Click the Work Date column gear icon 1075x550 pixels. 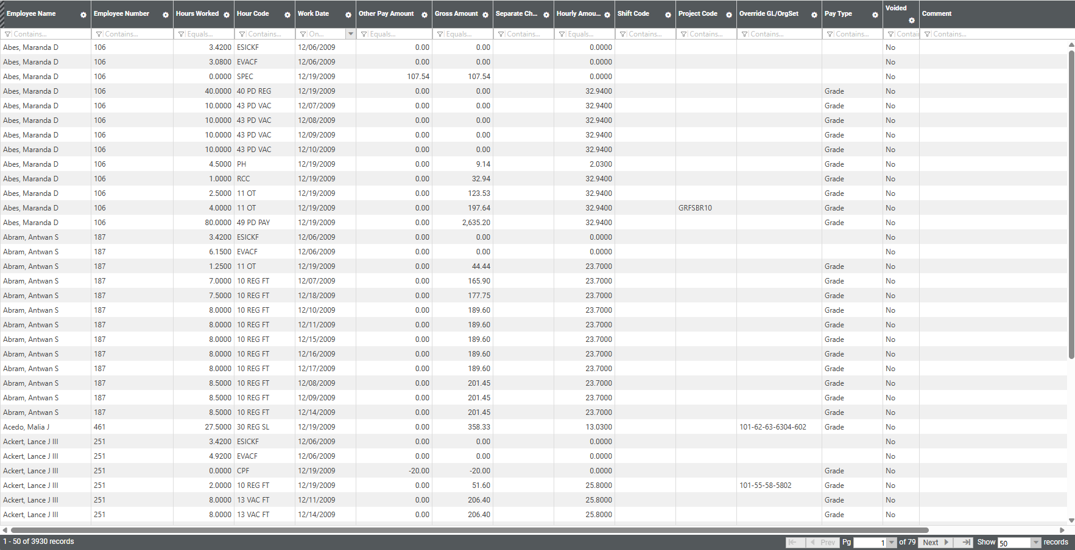pos(348,15)
